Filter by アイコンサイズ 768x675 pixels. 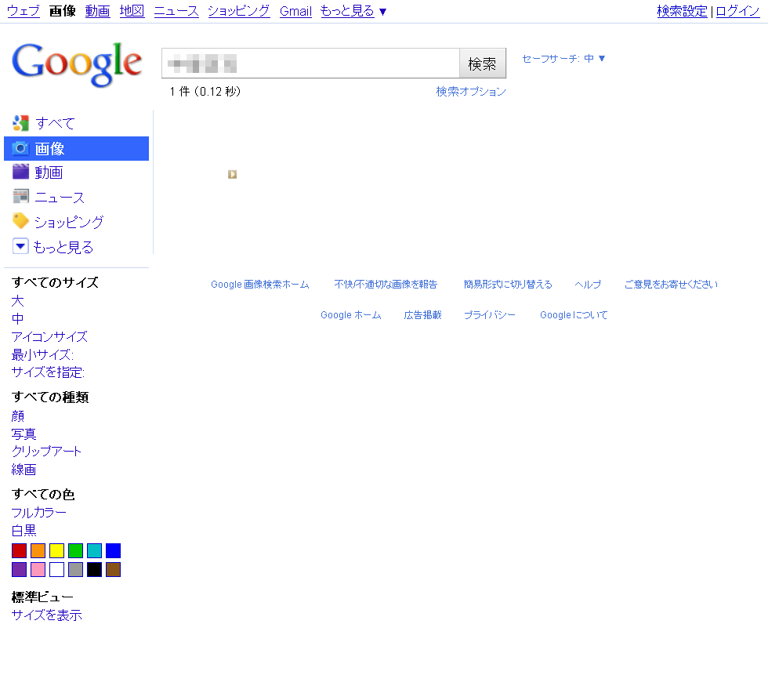49,337
